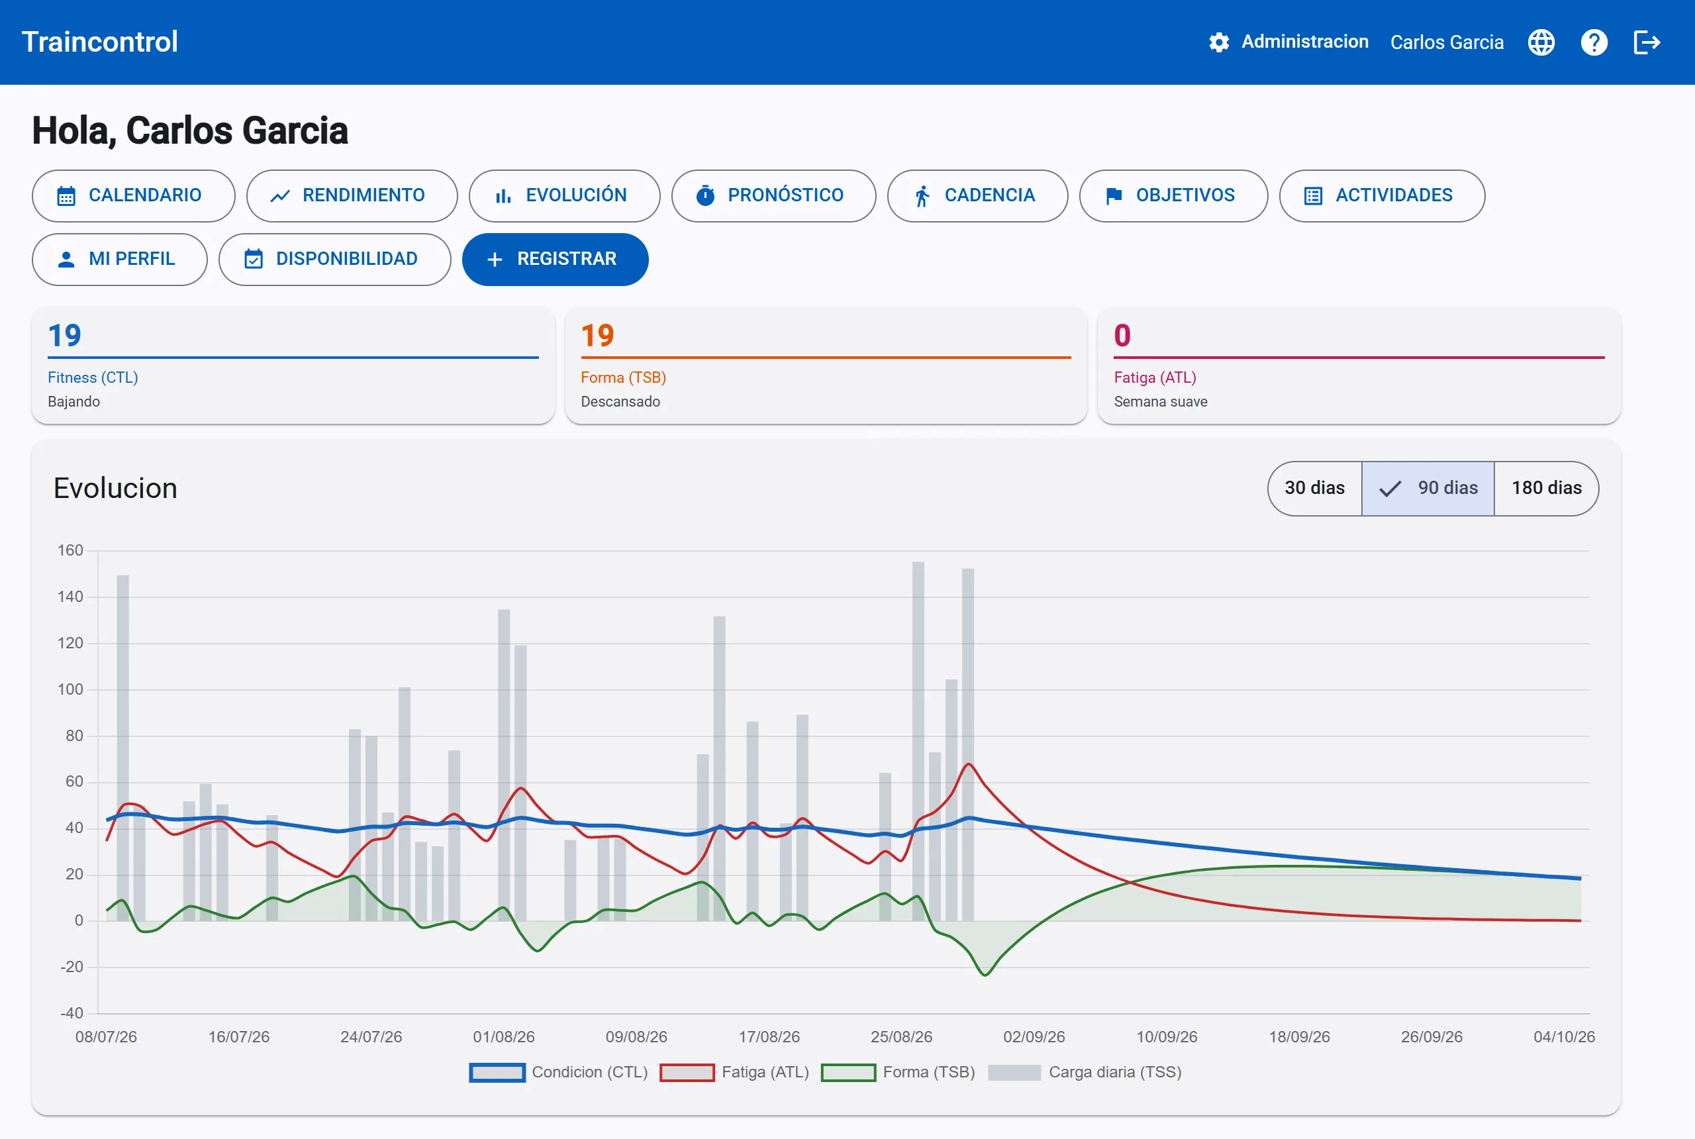Open the Administracion menu item
Screen dimensions: 1695x1139
[1289, 42]
